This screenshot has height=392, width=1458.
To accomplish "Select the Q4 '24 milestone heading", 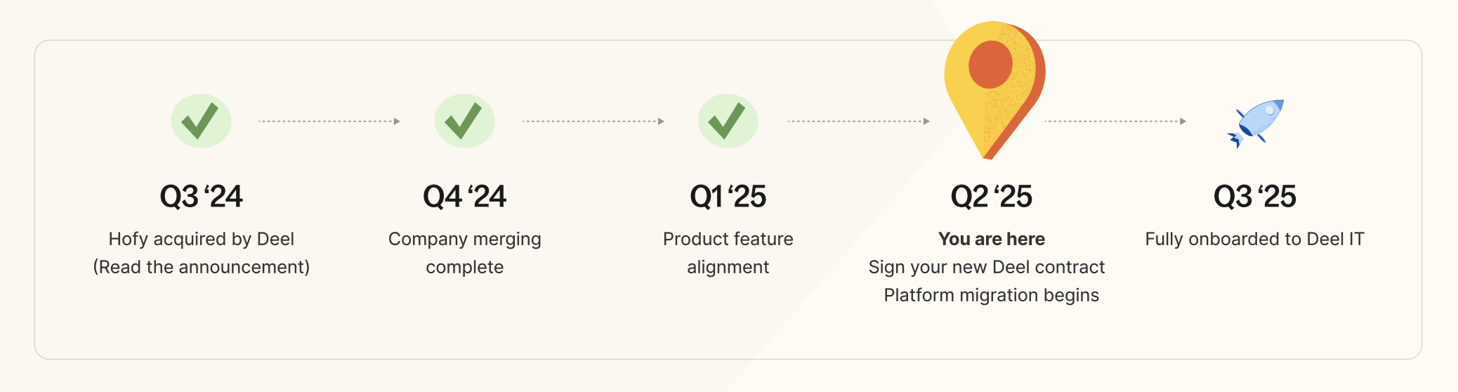I will click(x=464, y=196).
